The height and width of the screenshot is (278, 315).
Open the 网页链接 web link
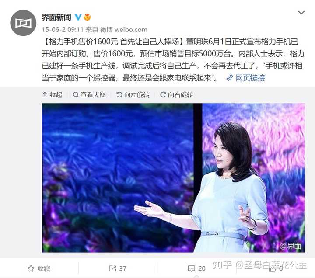tap(245, 78)
